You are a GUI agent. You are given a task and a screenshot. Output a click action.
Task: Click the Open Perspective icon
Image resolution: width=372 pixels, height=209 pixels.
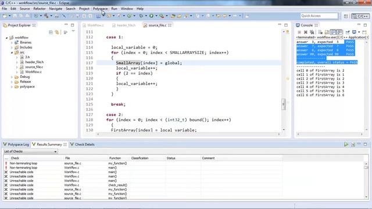tap(346, 16)
